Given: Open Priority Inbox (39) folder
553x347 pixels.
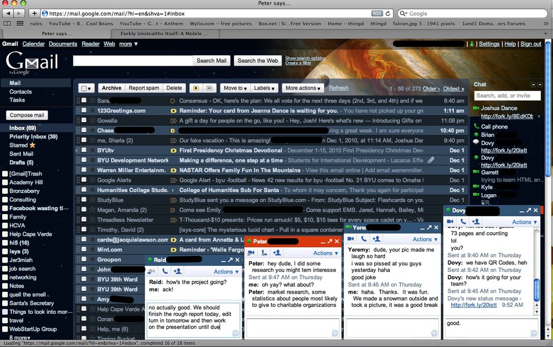Looking at the screenshot, I should click(x=34, y=137).
